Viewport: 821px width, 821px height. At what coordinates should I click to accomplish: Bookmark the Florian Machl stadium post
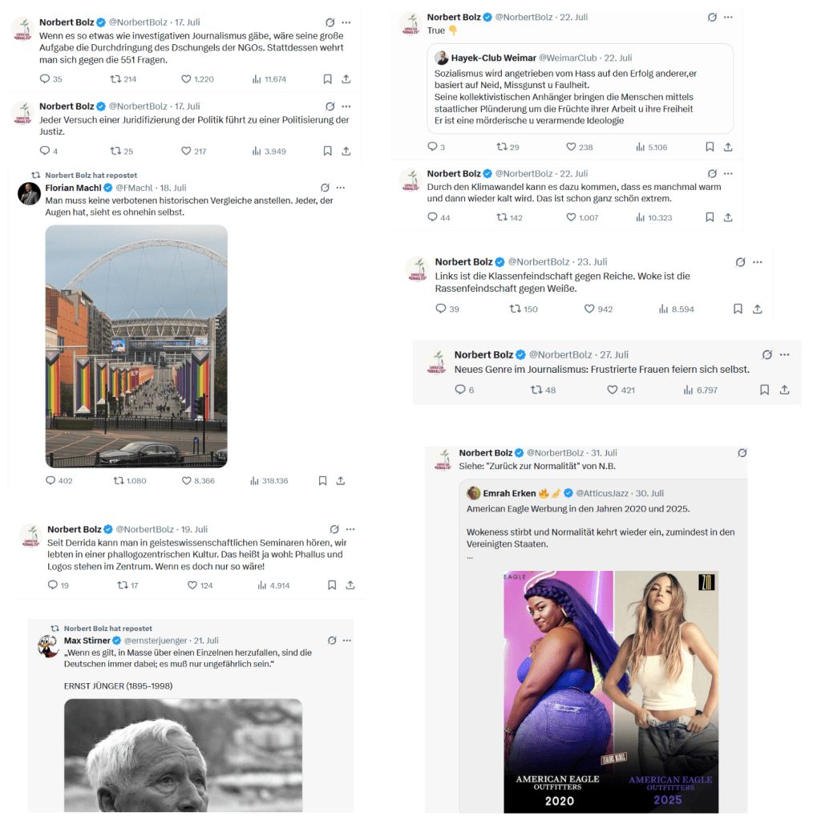(x=322, y=481)
